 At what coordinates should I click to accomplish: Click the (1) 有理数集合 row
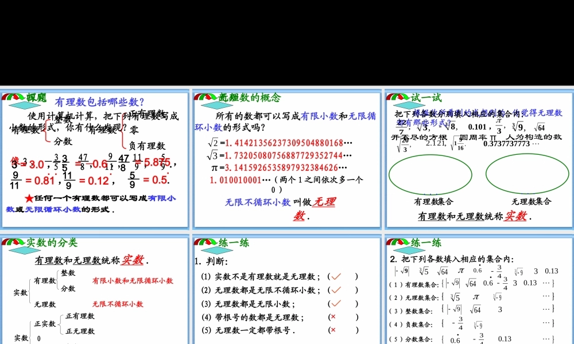click(472, 283)
